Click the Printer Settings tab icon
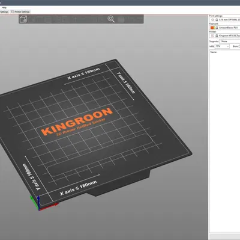This screenshot has height=240, width=240. point(12,12)
